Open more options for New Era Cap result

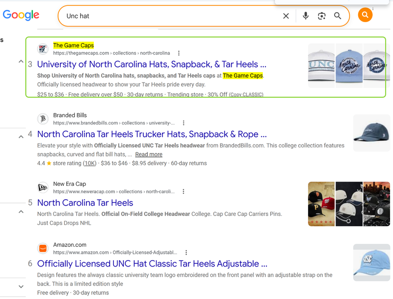183,192
